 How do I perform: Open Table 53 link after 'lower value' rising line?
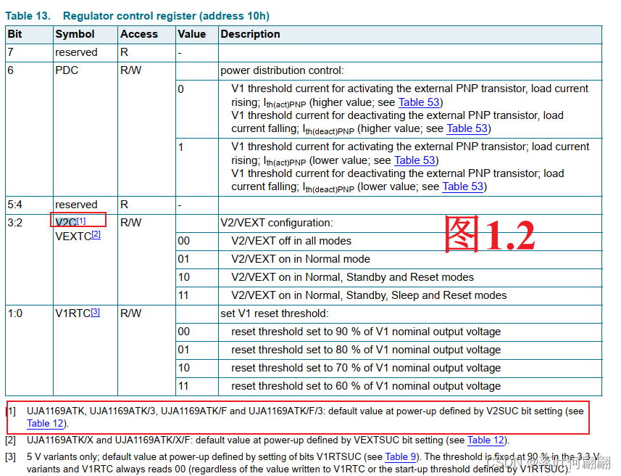(414, 160)
